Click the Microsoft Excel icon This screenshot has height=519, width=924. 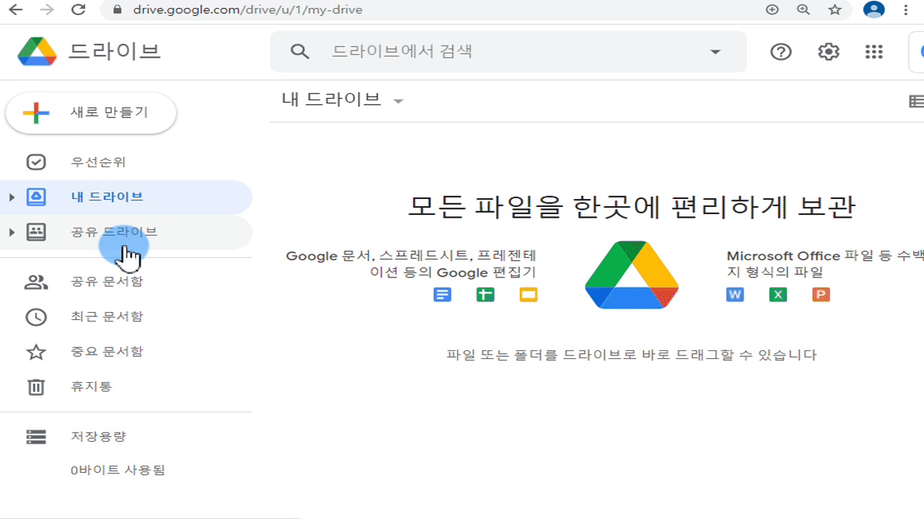778,294
